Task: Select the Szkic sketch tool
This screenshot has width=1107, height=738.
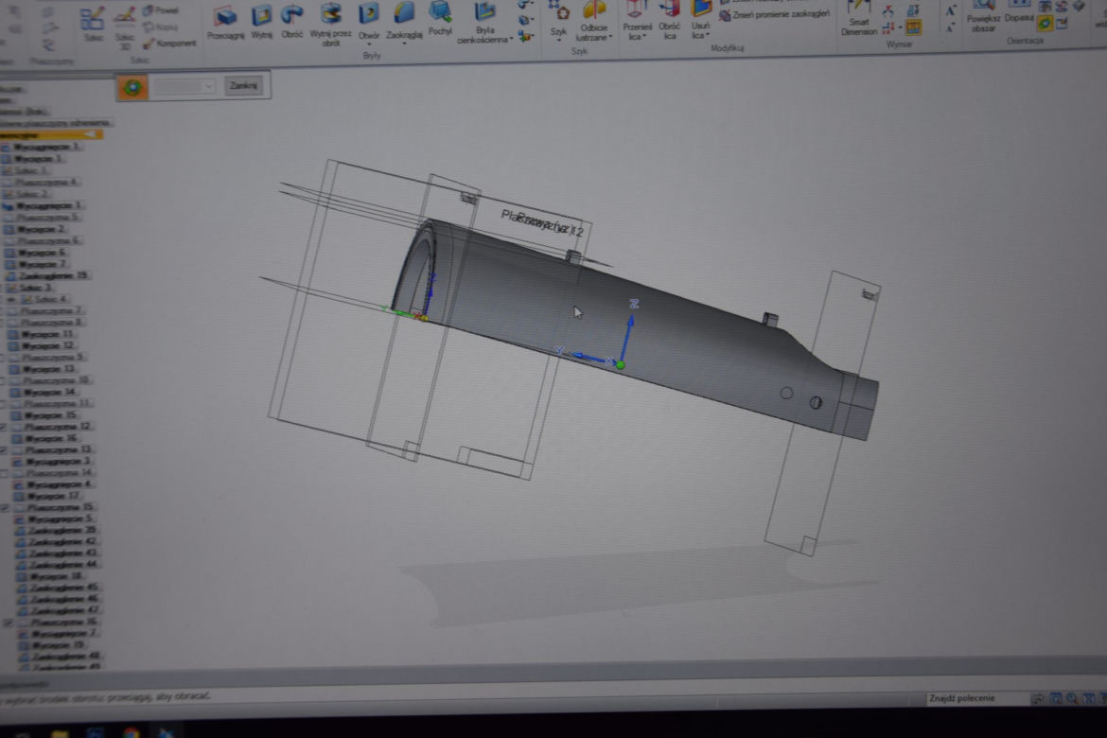Action: click(x=93, y=24)
